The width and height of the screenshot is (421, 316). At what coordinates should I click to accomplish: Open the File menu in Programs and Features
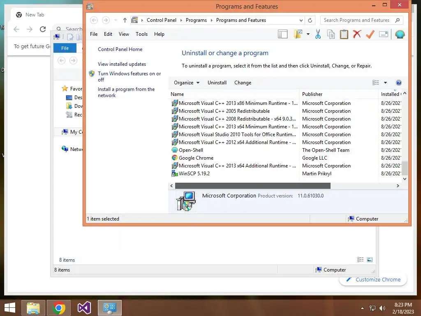pyautogui.click(x=94, y=34)
